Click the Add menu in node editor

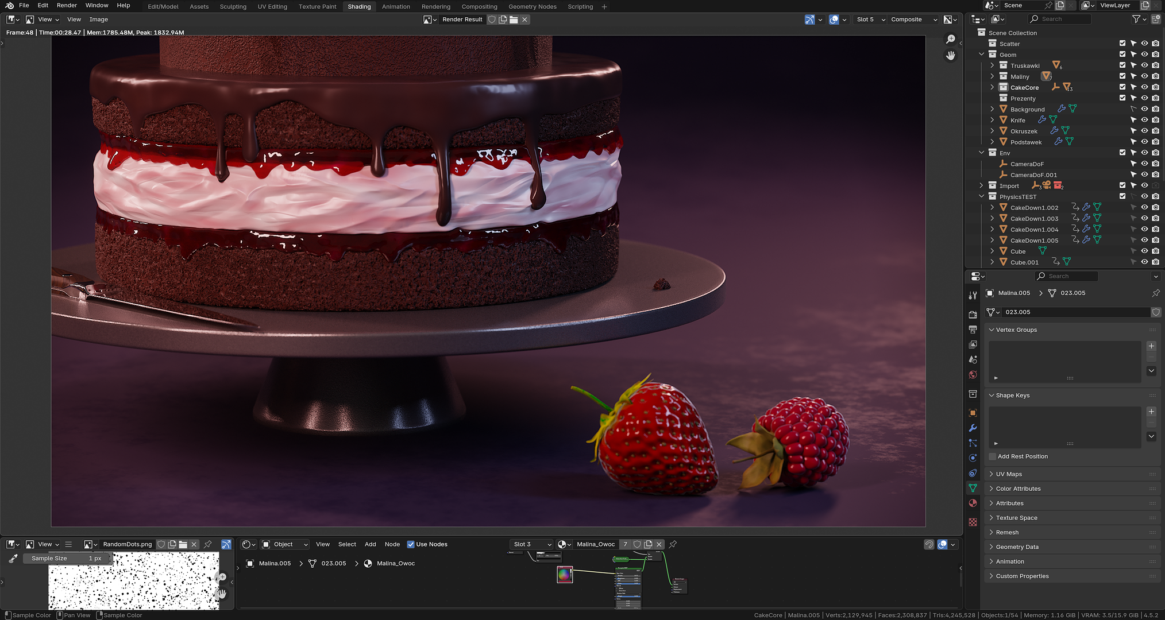pyautogui.click(x=370, y=544)
